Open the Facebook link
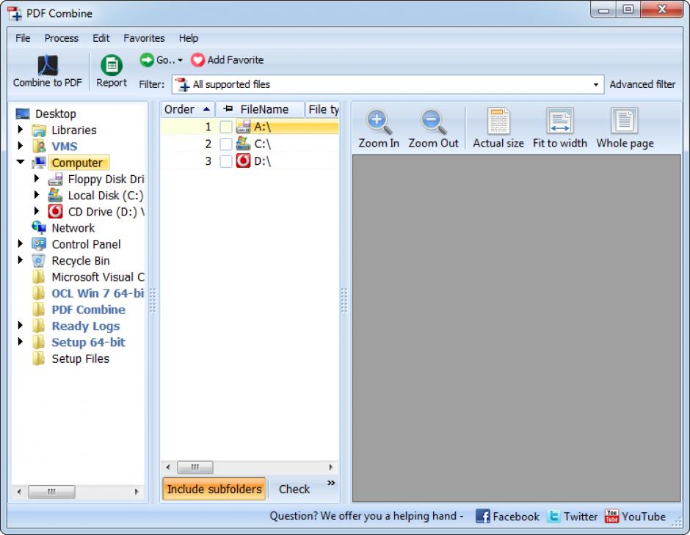 507,517
